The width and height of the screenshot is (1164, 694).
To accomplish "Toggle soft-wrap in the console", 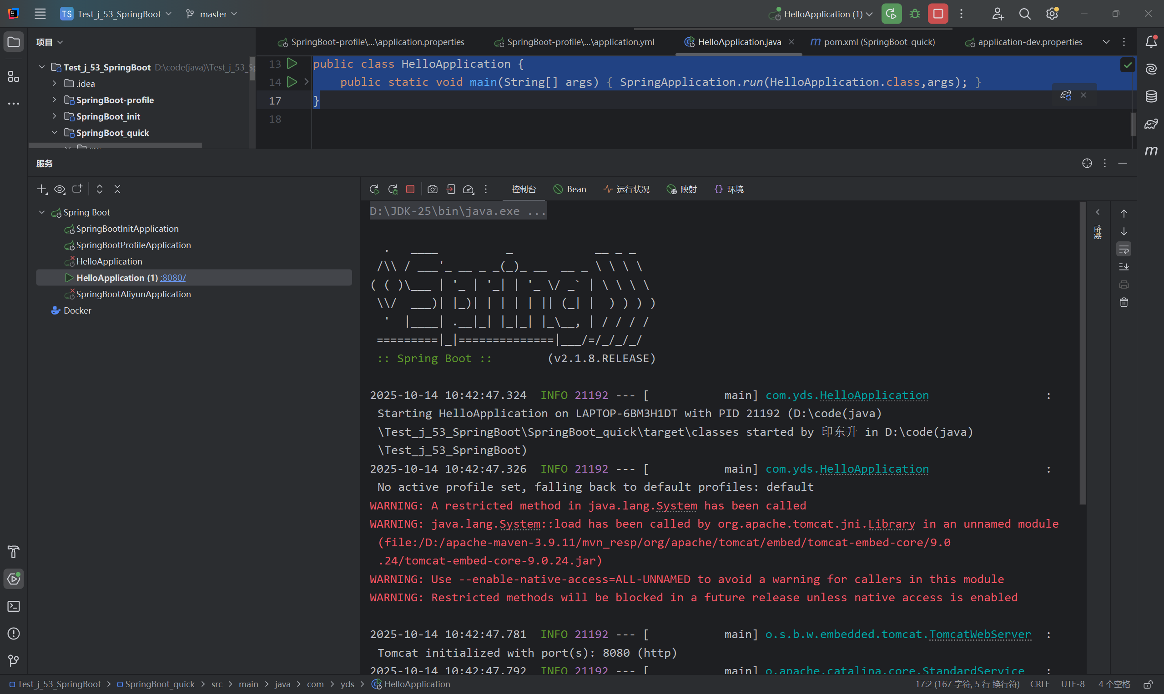I will 1123,249.
